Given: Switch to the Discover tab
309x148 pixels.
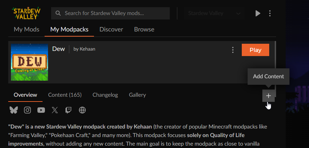Looking at the screenshot, I should (x=111, y=29).
